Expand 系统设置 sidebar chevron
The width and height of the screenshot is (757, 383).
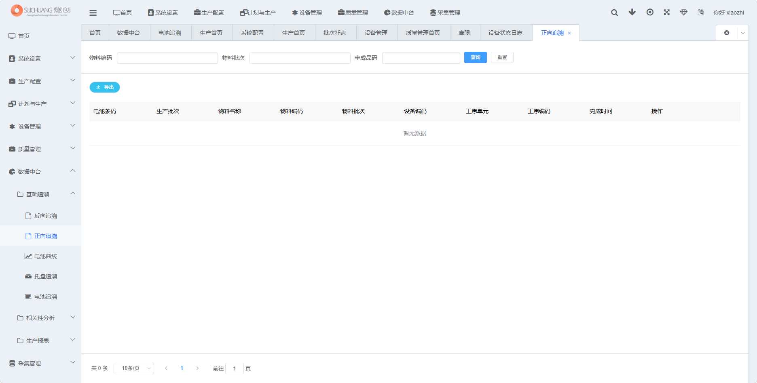coord(73,58)
